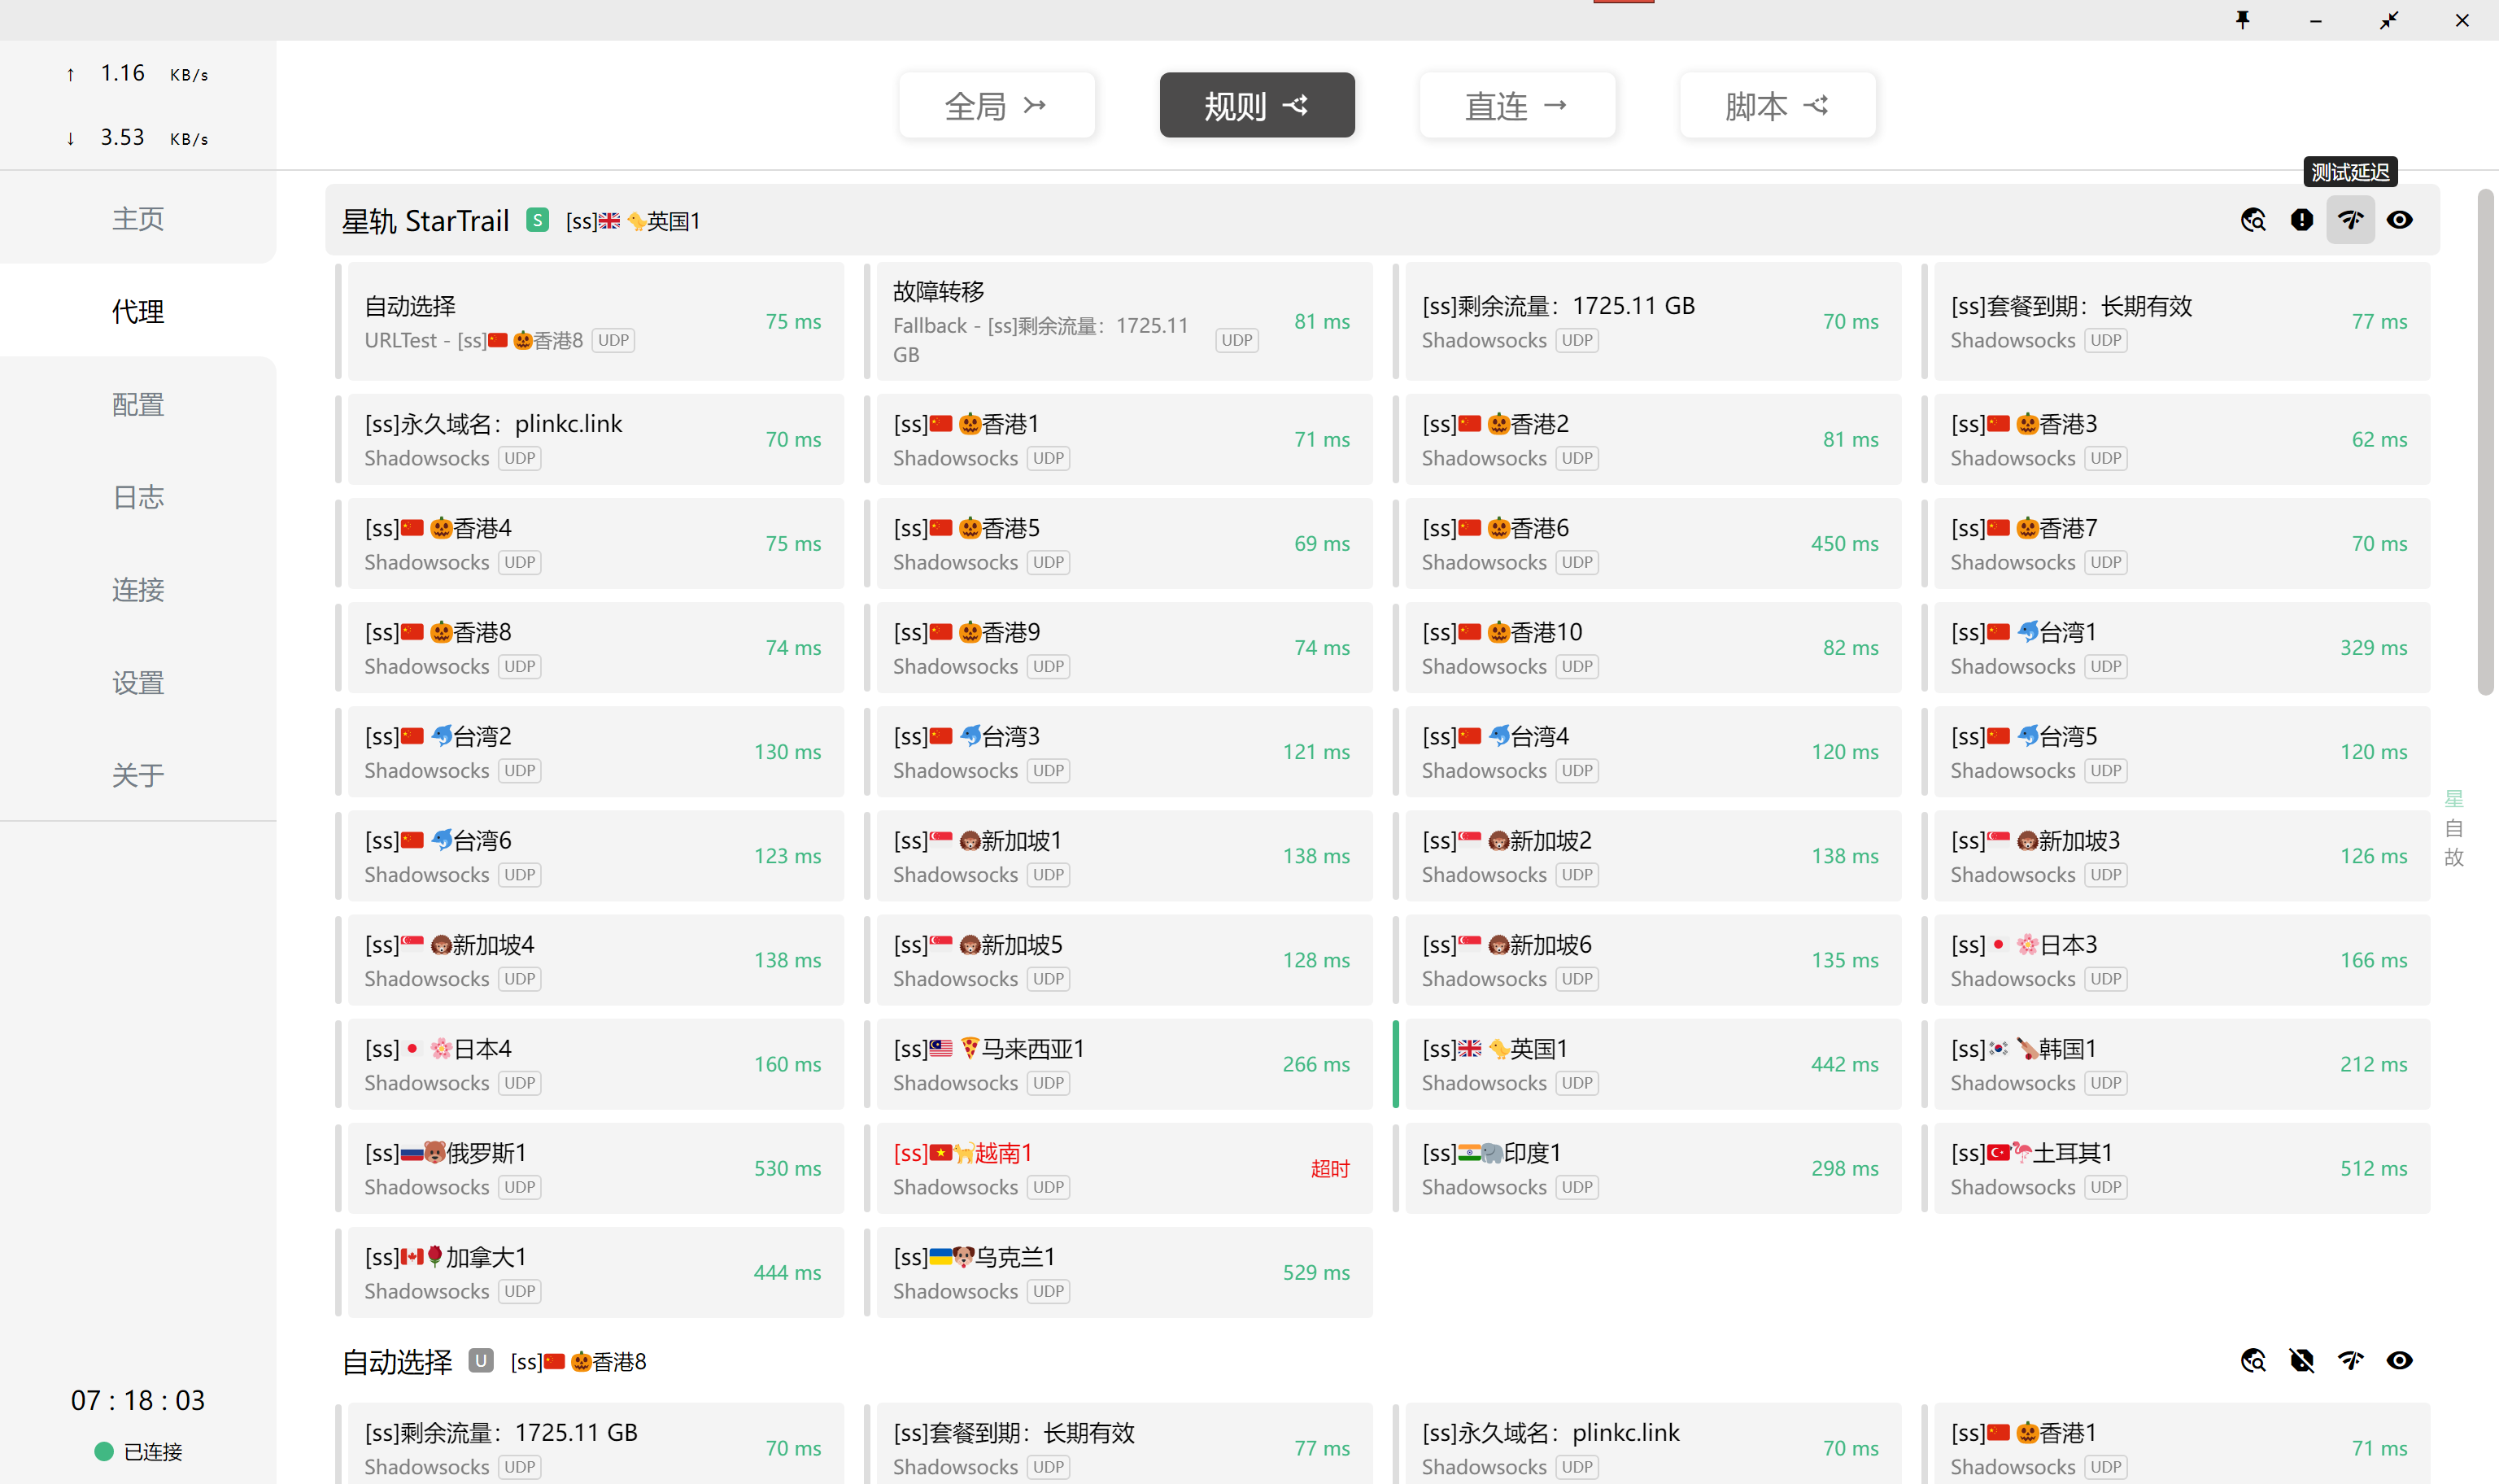Select the 日本3 Shadowsocks node

click(x=2180, y=960)
